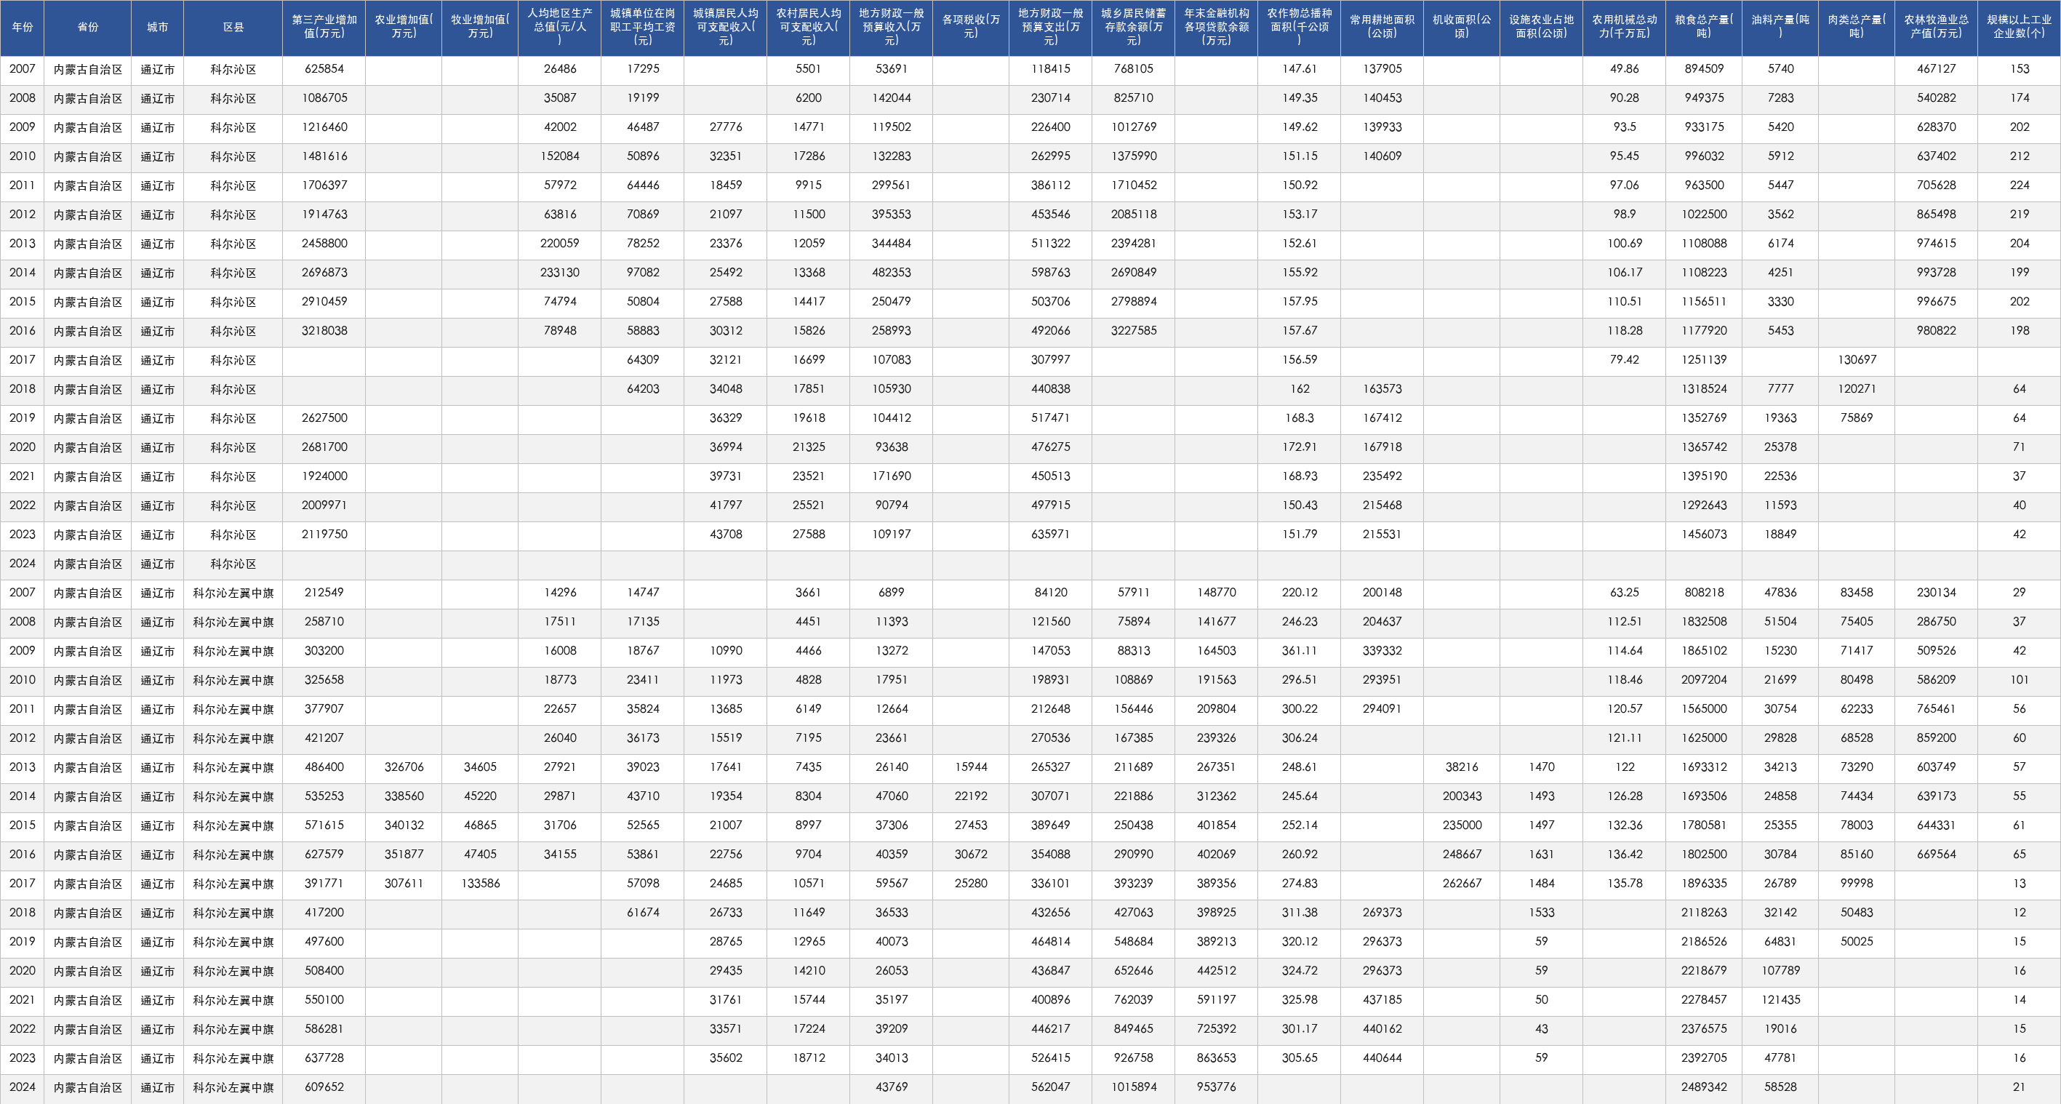Click the 规模以上工业企业数 column header

tap(2019, 27)
